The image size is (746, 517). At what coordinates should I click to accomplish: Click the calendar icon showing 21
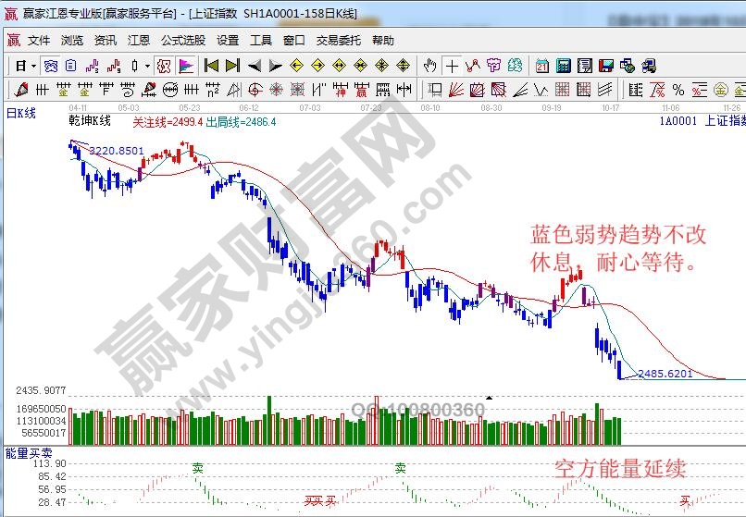coord(541,66)
